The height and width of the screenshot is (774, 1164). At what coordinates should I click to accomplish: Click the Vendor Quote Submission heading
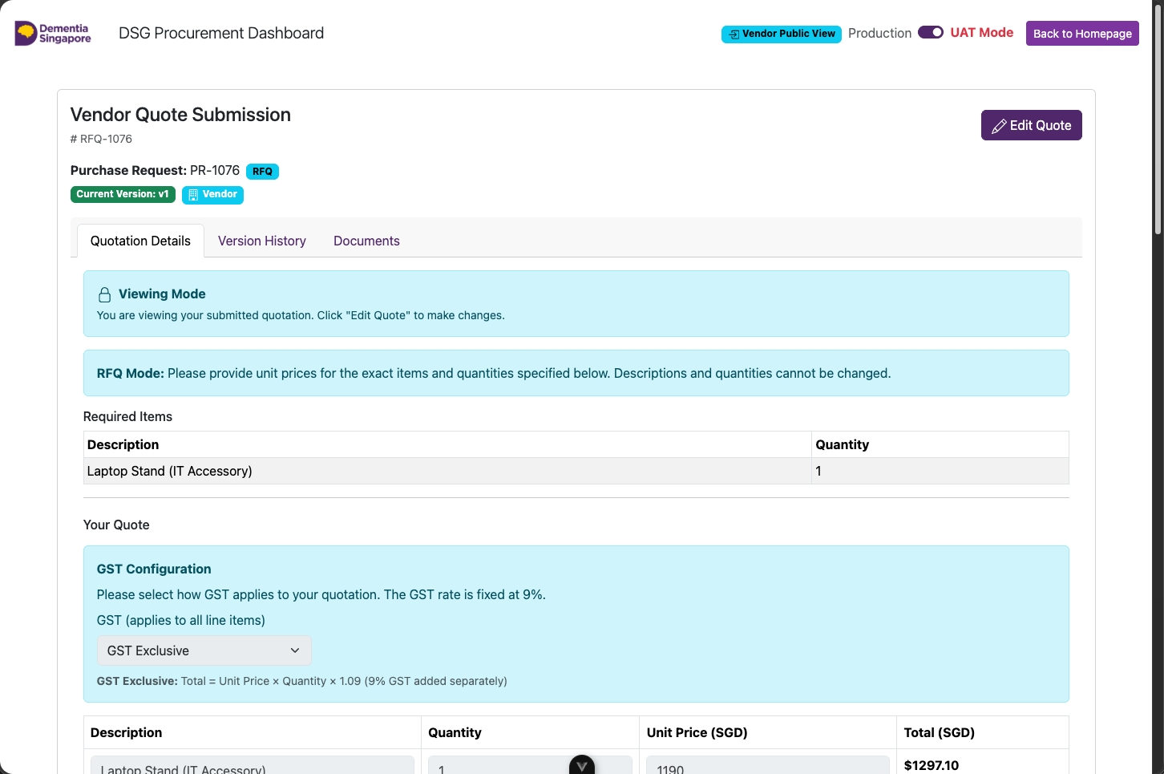180,115
